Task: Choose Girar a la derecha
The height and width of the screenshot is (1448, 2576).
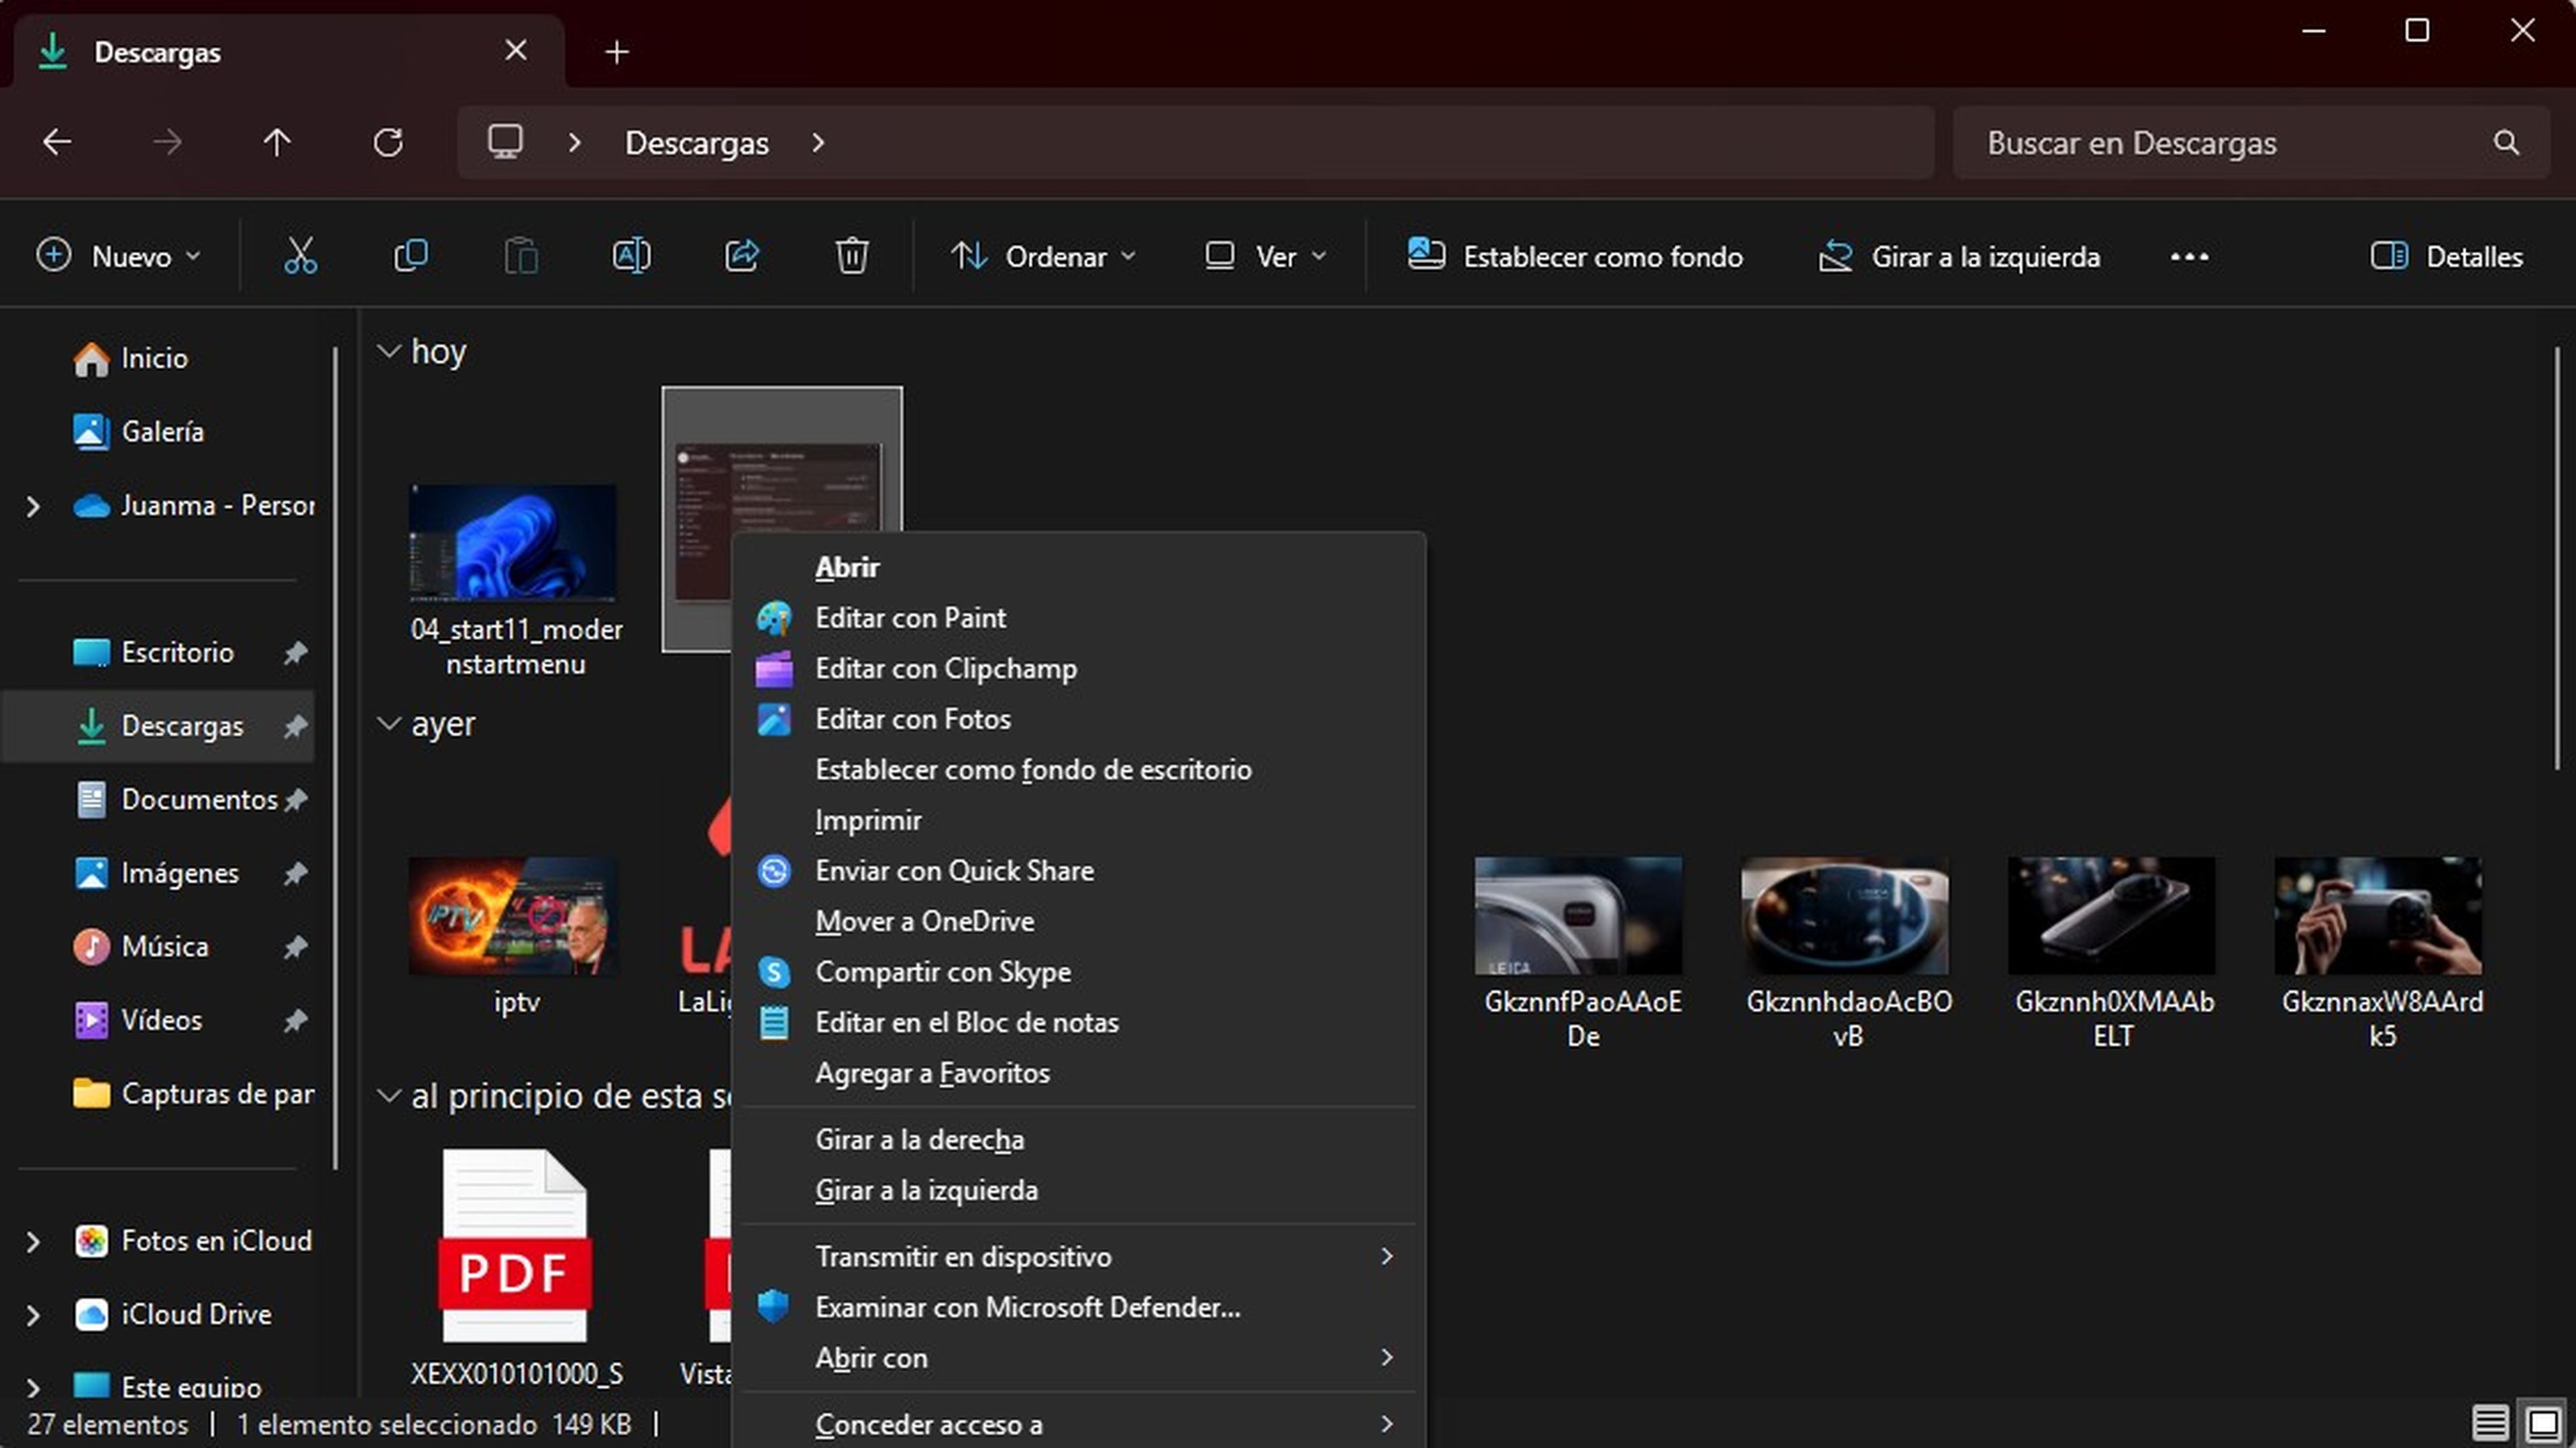Action: [1078, 1140]
